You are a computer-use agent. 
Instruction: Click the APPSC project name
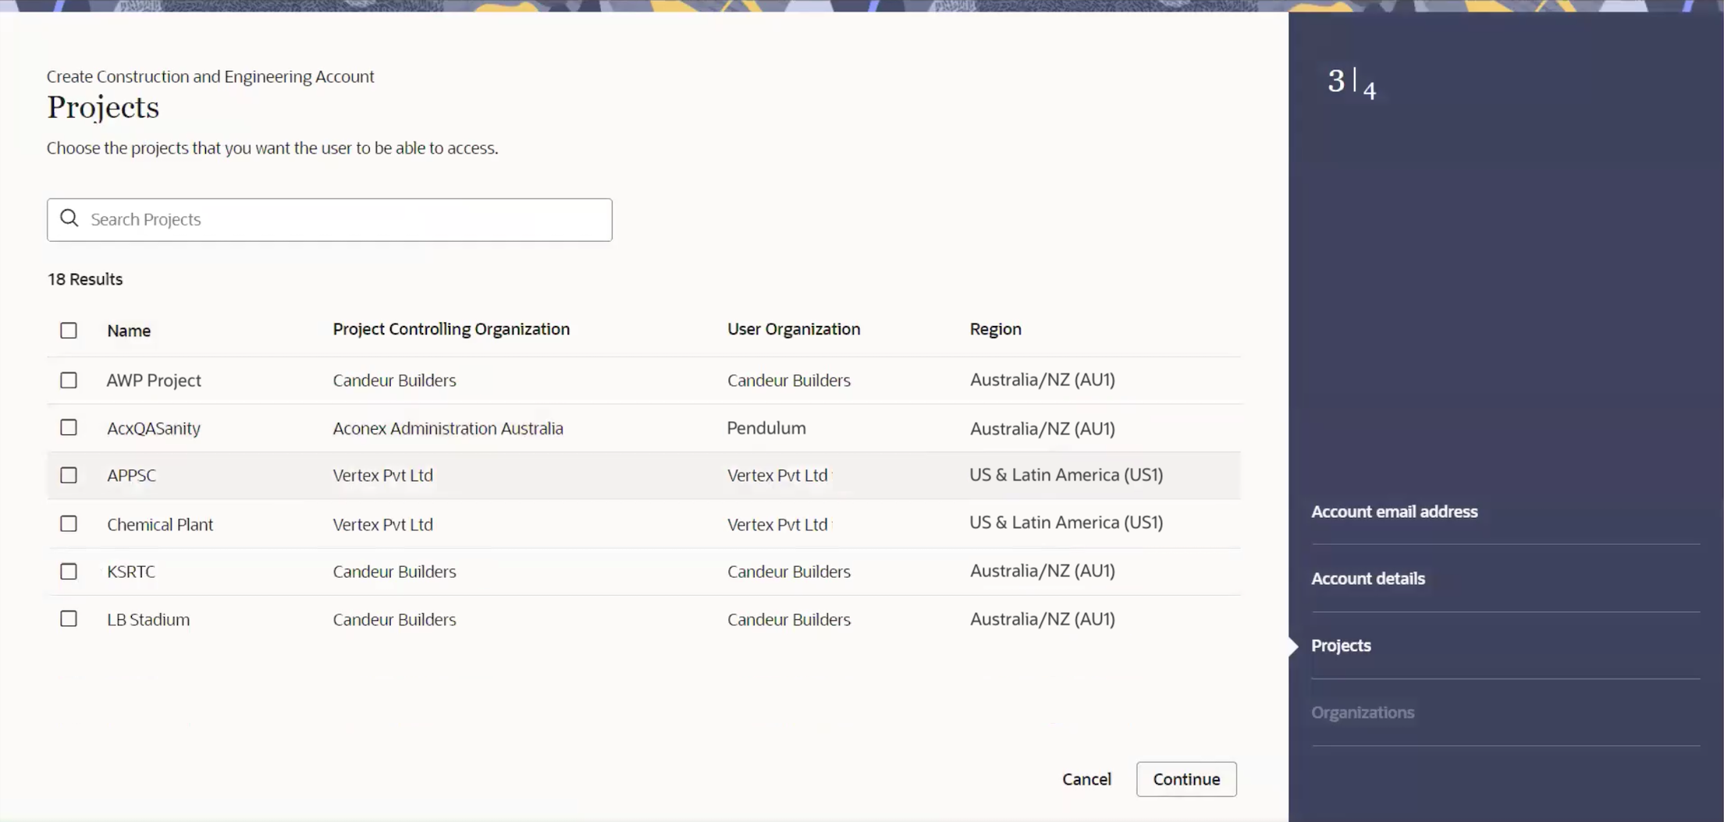pyautogui.click(x=131, y=476)
